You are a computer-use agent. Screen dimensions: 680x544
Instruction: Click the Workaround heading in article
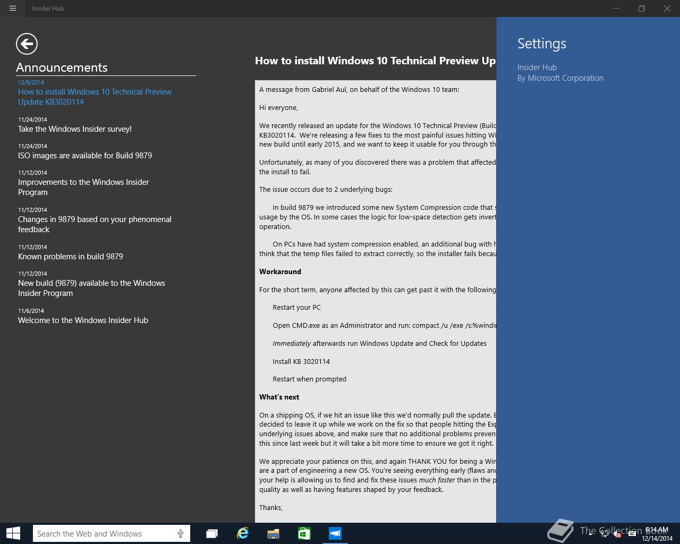pyautogui.click(x=280, y=271)
